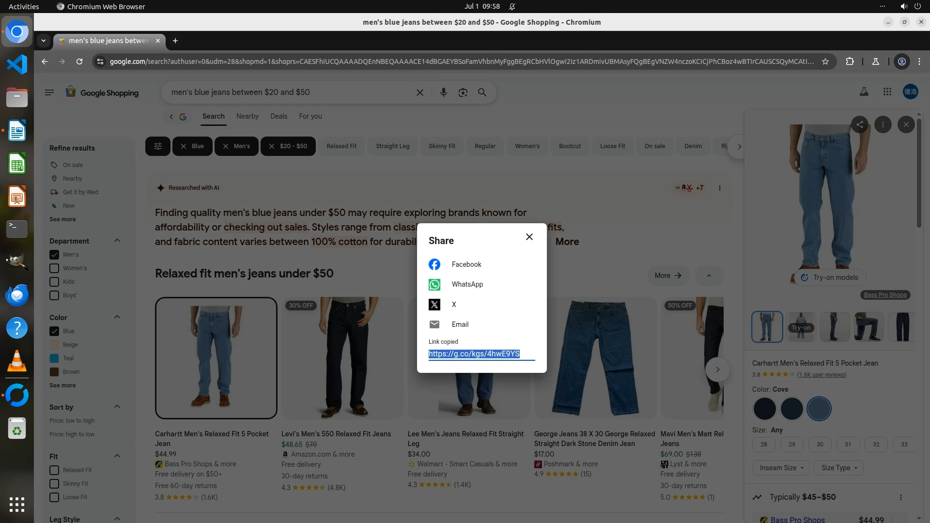Uncheck the Men's department checkbox
This screenshot has height=523, width=930.
(x=54, y=255)
